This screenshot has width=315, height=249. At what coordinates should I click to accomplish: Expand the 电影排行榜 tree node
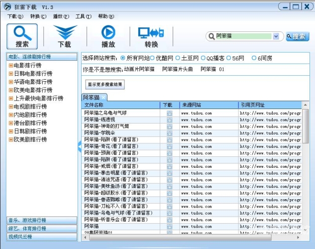10,65
